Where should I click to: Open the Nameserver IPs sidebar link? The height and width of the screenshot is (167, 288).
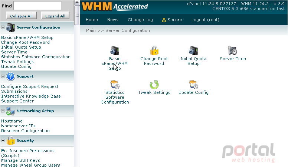(18, 126)
